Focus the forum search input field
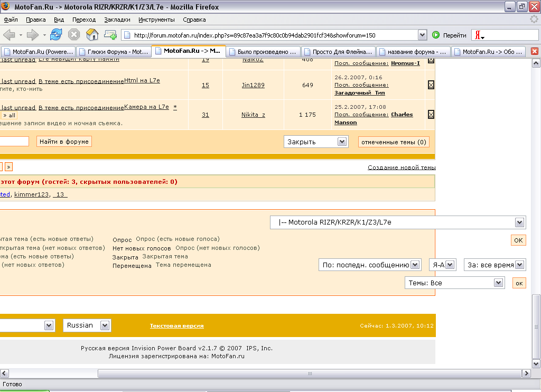541x392 pixels. (x=14, y=142)
